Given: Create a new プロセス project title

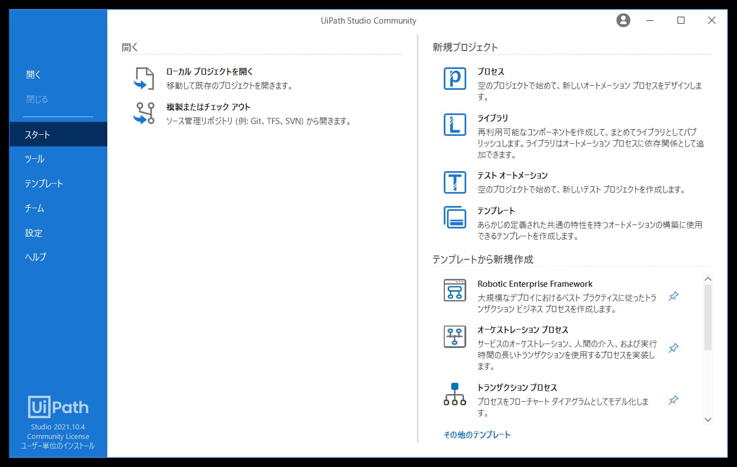Looking at the screenshot, I should click(491, 72).
